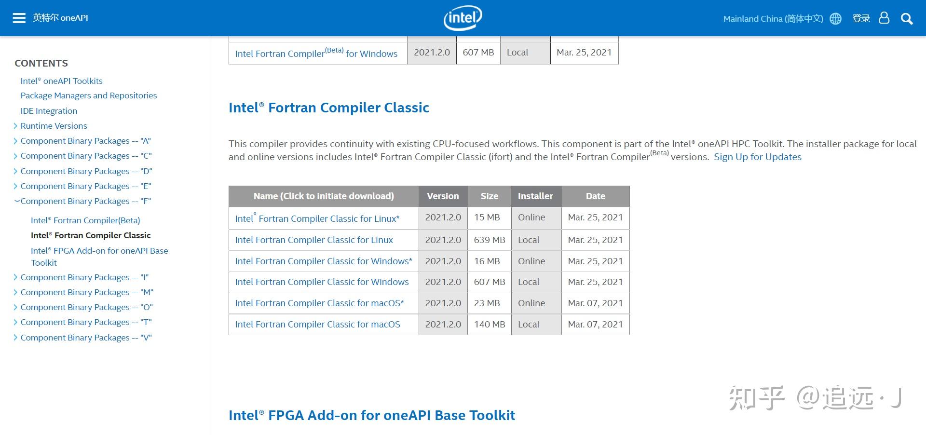The height and width of the screenshot is (435, 926).
Task: Open Intel oneAPI Toolkits in contents
Action: click(61, 81)
